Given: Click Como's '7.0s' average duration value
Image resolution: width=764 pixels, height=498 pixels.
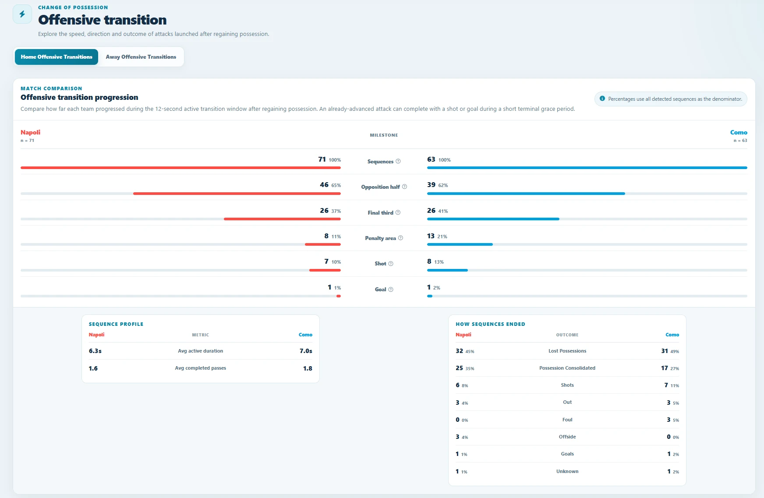Looking at the screenshot, I should [306, 351].
